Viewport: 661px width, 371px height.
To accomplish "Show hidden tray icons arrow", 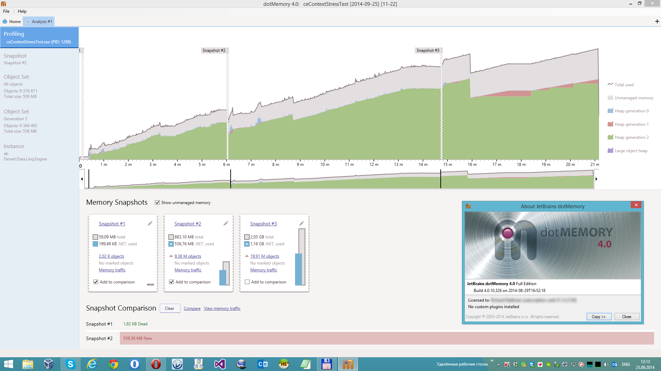I will coord(499,364).
